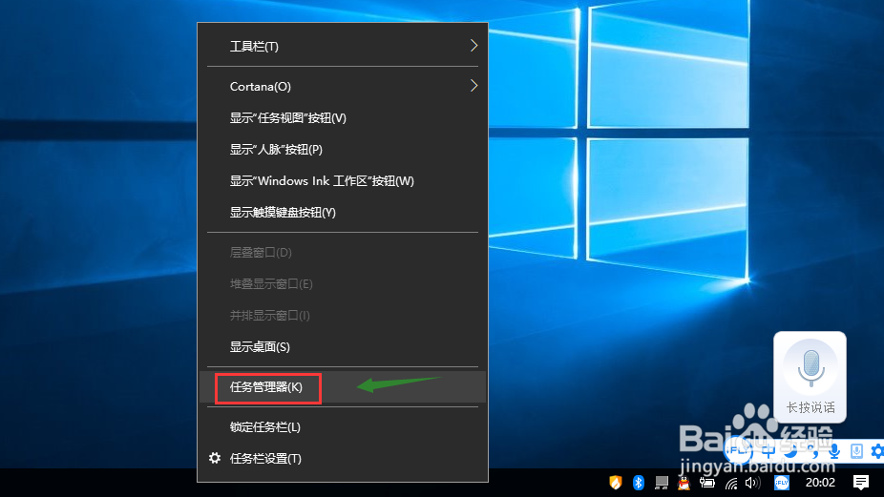Select 显示桌面(S) menu item
This screenshot has width=884, height=497.
[x=342, y=346]
